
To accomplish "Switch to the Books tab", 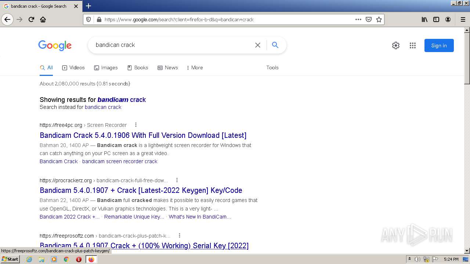I will point(138,67).
